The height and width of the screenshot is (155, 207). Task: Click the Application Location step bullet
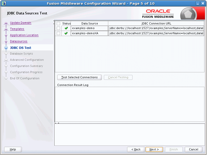6,35
